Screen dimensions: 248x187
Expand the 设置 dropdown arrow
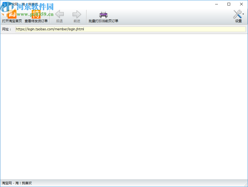[243, 14]
